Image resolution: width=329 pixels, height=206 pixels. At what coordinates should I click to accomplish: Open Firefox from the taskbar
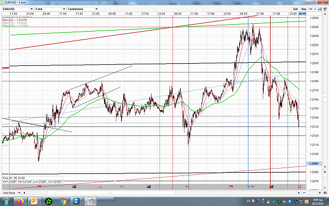(20, 202)
